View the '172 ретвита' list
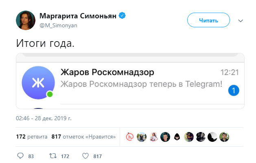The height and width of the screenshot is (163, 256). 31,137
